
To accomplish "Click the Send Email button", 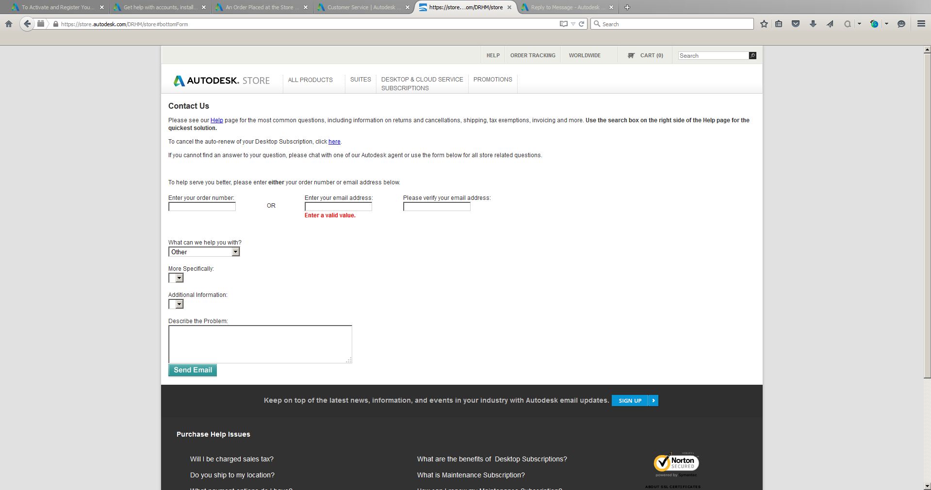I will [x=193, y=370].
